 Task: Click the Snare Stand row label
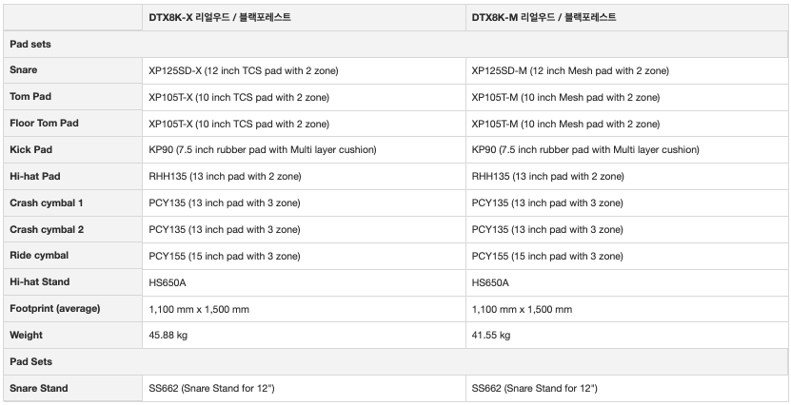coord(39,388)
